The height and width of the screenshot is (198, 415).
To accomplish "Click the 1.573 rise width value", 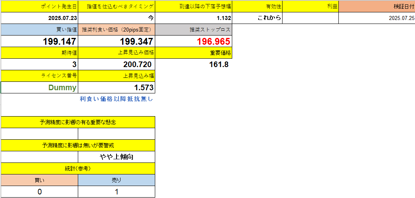I will 117,87.
